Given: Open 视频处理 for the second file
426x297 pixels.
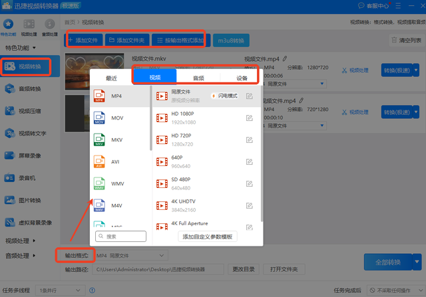Looking at the screenshot, I should click(x=355, y=112).
